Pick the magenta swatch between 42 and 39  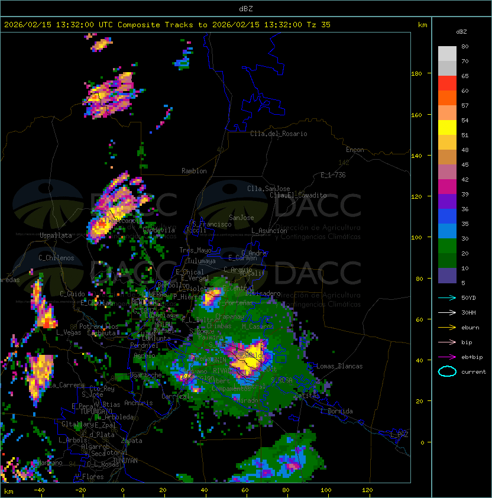(x=447, y=187)
